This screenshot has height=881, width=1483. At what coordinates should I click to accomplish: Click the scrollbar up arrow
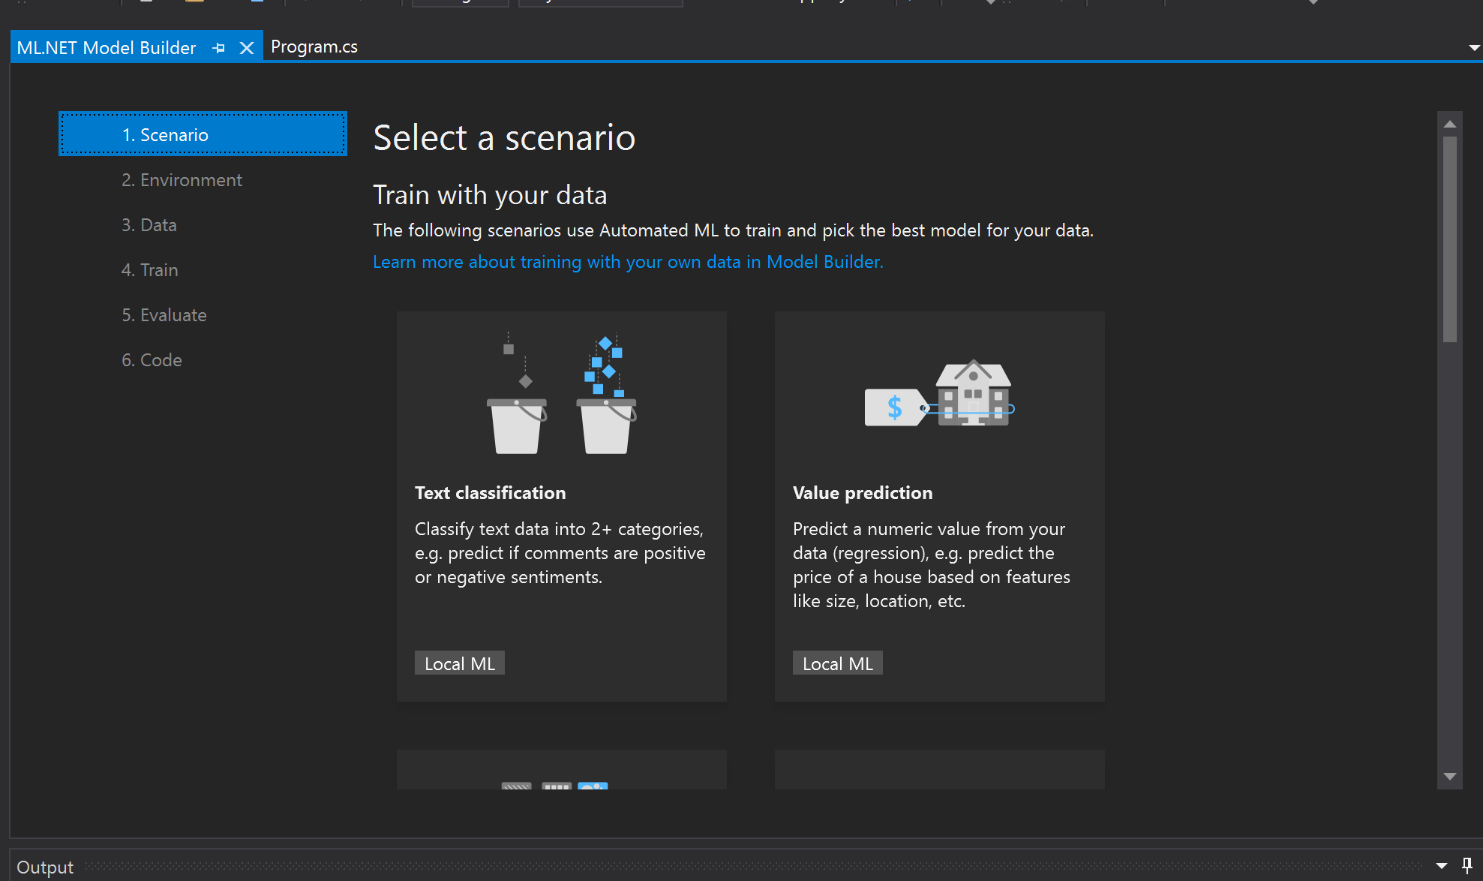click(x=1449, y=124)
